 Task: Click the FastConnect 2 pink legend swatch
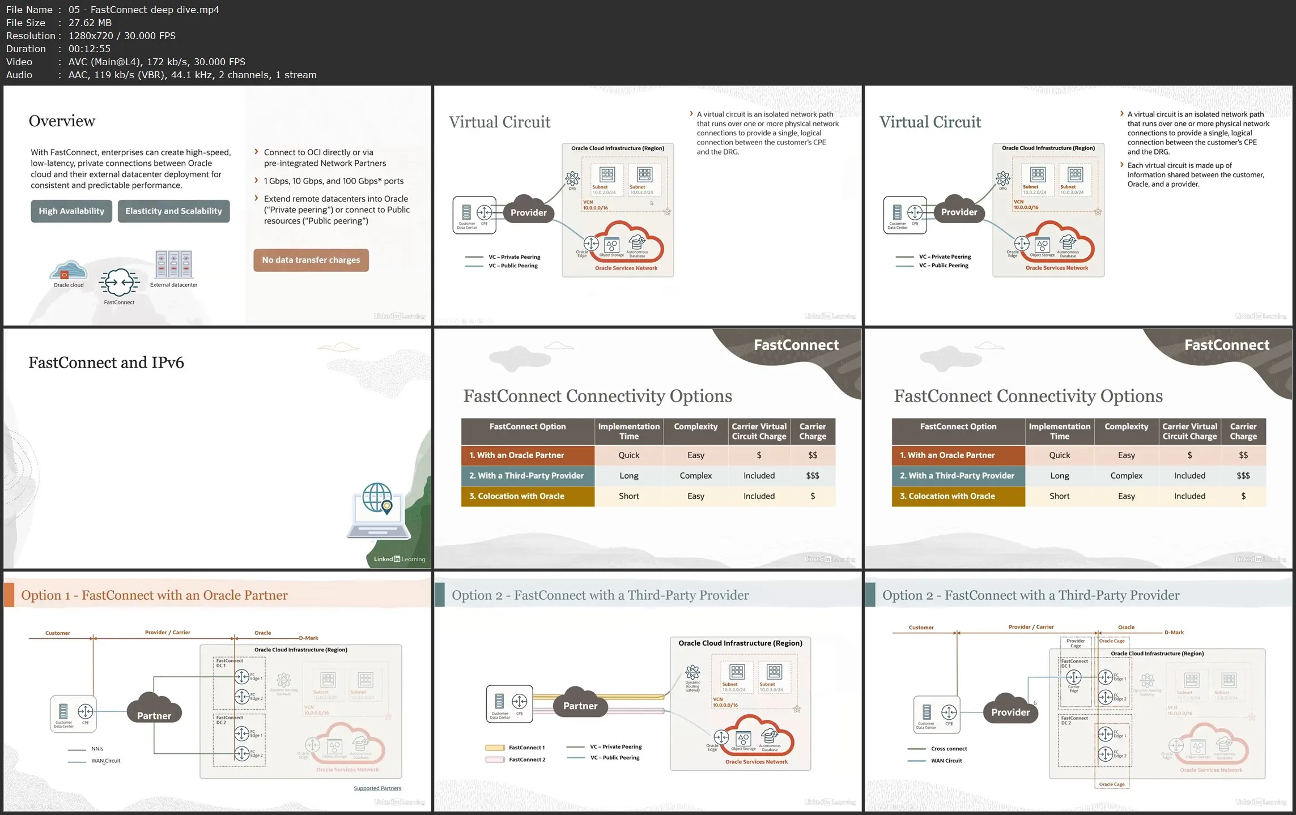click(x=495, y=759)
